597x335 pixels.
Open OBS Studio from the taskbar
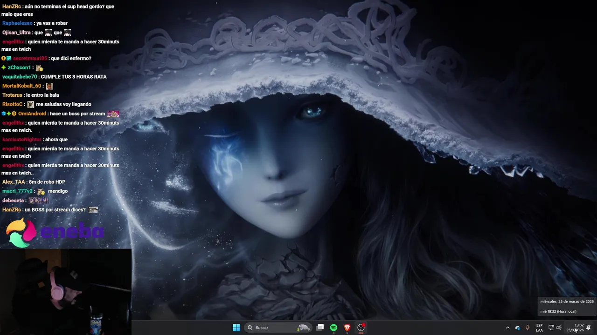(x=361, y=328)
